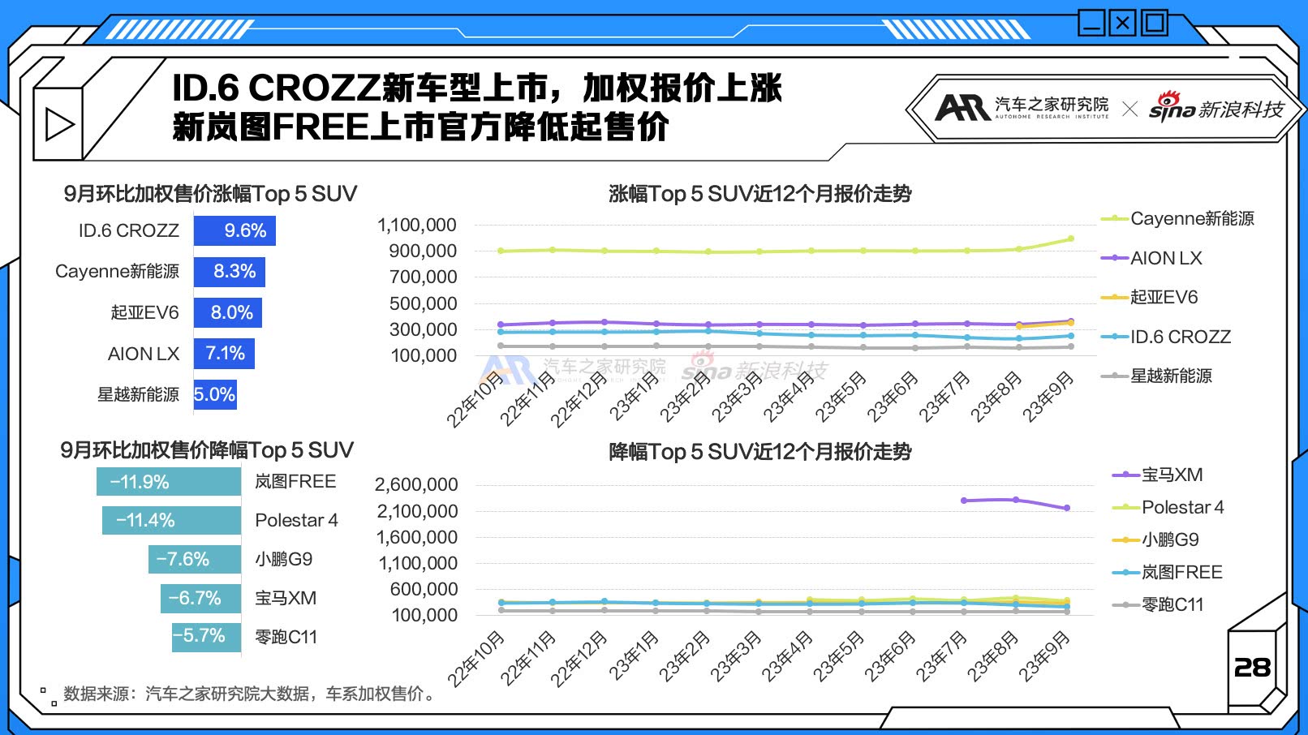
Task: Click the -5.7% bar for 零跑C11
Action: coord(206,637)
